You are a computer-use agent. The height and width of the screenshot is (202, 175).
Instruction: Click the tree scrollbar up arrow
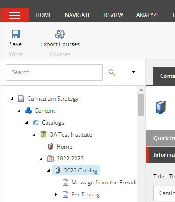point(141,90)
